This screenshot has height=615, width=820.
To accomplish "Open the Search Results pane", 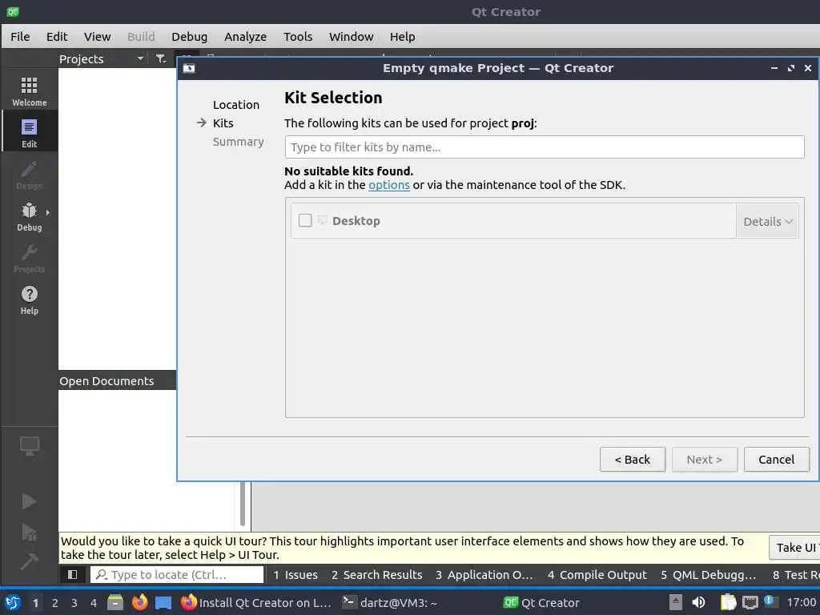I will [376, 575].
